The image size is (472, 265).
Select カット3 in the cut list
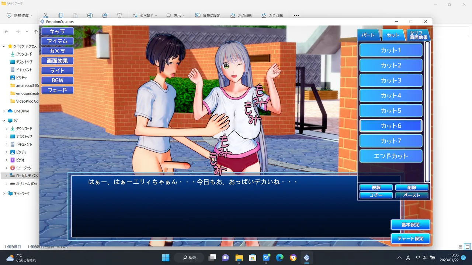coord(391,80)
